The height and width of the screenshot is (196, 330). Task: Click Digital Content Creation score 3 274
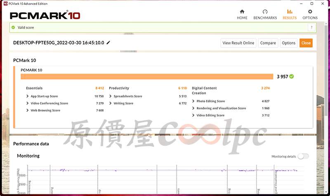[x=265, y=88]
